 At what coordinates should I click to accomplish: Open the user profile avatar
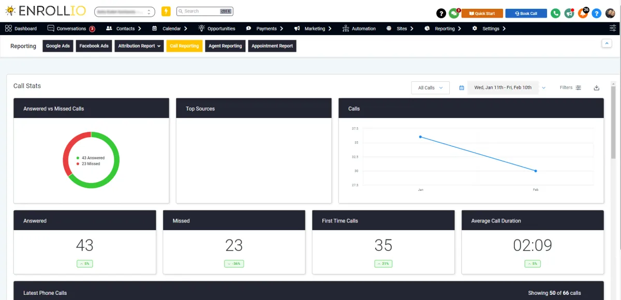(610, 13)
